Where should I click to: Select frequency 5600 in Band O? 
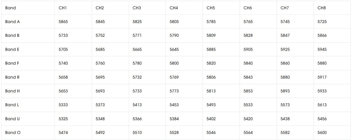click(322, 133)
